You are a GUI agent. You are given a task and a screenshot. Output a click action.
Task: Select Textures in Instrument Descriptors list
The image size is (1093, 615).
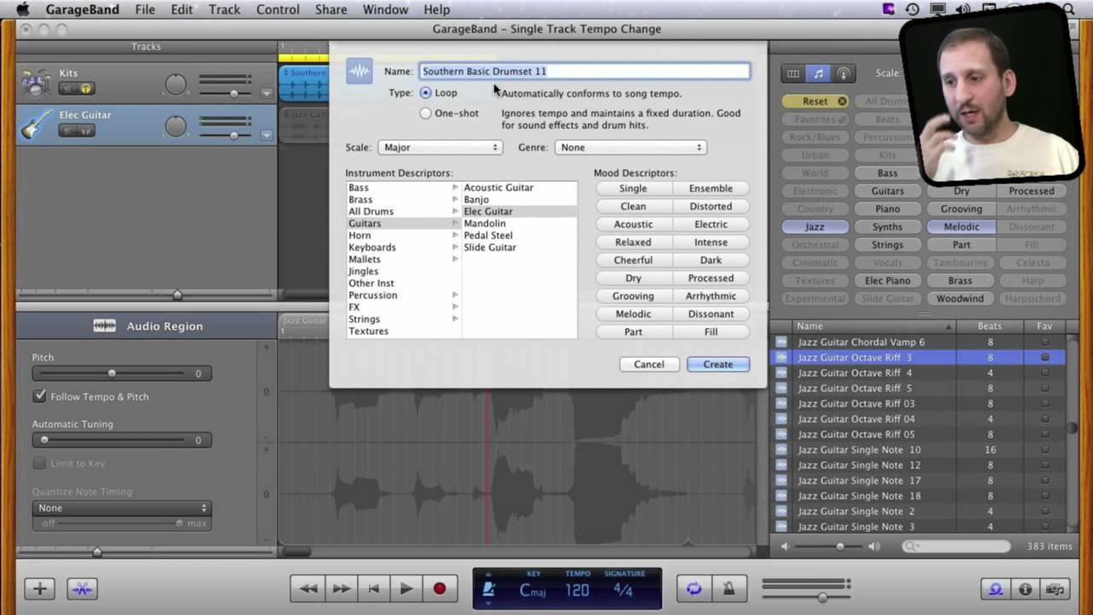click(x=368, y=331)
